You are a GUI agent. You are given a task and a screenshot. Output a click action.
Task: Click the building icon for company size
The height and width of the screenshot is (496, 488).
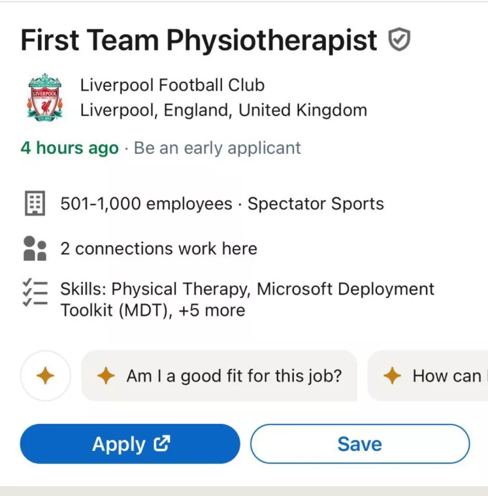click(35, 203)
